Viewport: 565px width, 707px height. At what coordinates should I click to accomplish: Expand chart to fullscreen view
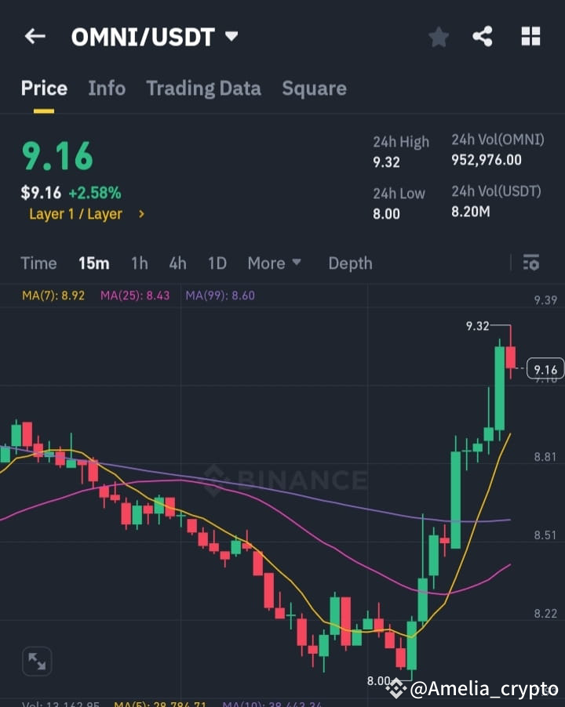(x=37, y=661)
